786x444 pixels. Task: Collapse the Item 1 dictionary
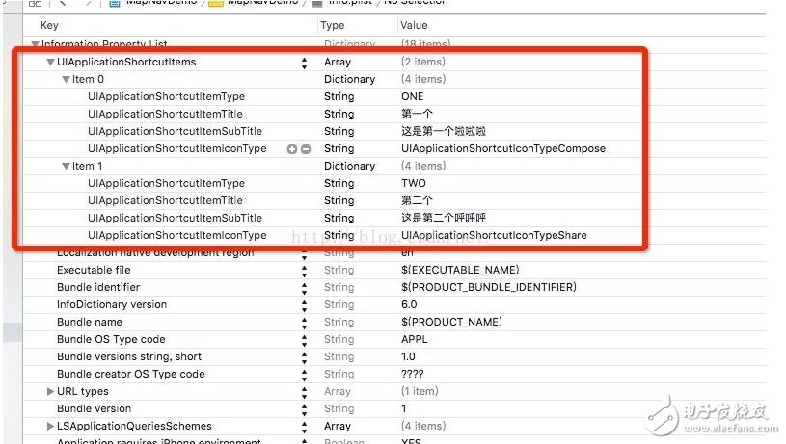[66, 167]
